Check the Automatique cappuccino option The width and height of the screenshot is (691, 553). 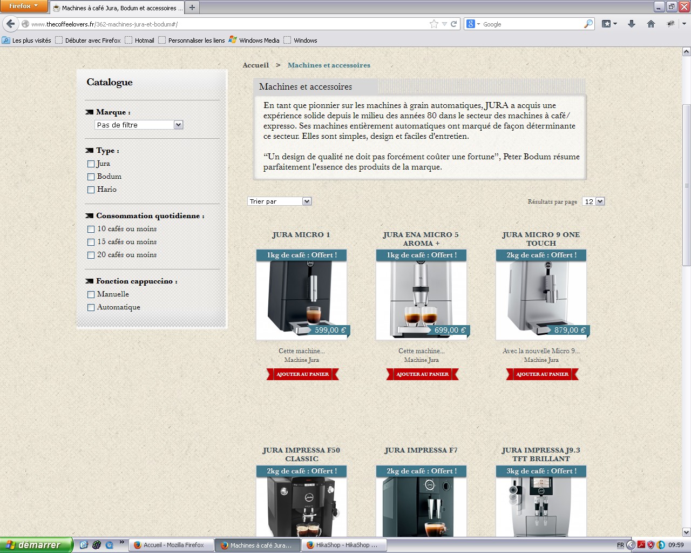tap(91, 307)
